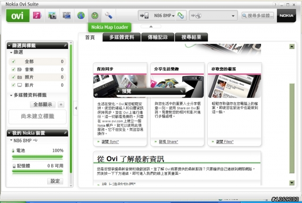Viewport: 302px width, 203px height.
Task: Expand the 預覽 preview bar
Action: coord(119,91)
